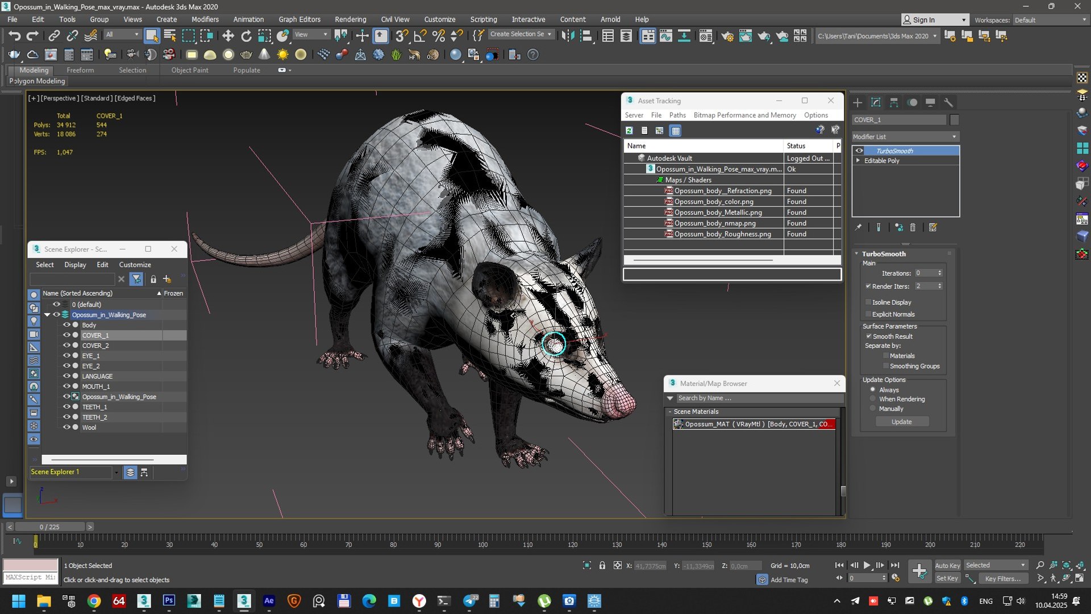Collapse Opossum_in_Walking_Pose layer tree
The image size is (1091, 614).
click(x=47, y=315)
